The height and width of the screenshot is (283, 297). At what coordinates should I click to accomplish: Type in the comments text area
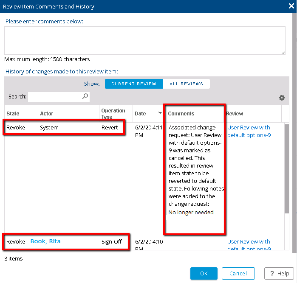coord(144,40)
